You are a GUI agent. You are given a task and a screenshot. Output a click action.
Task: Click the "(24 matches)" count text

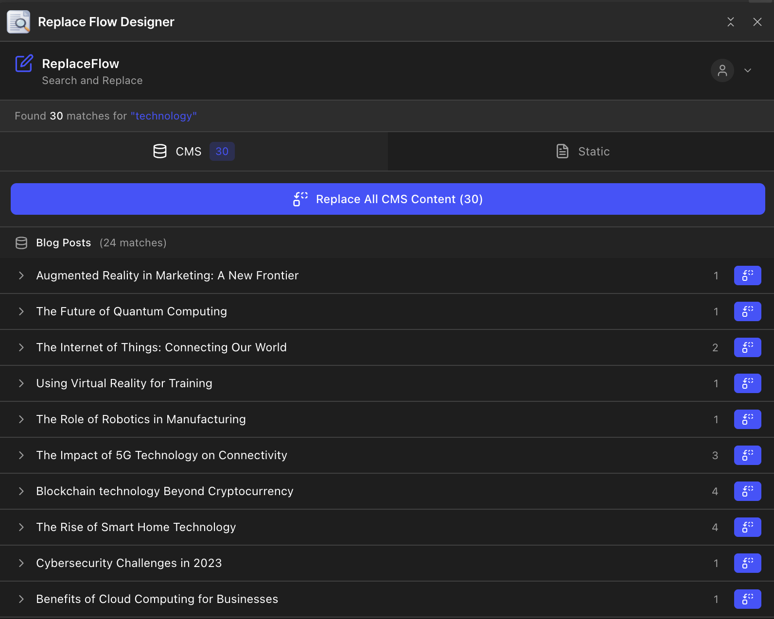[133, 243]
